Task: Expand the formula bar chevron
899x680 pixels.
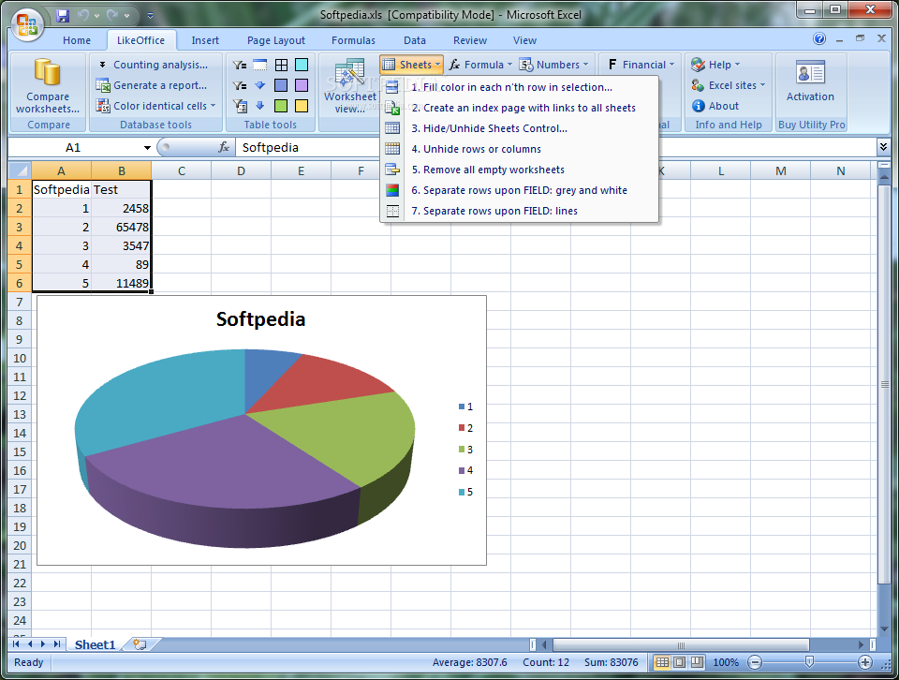Action: [x=883, y=147]
